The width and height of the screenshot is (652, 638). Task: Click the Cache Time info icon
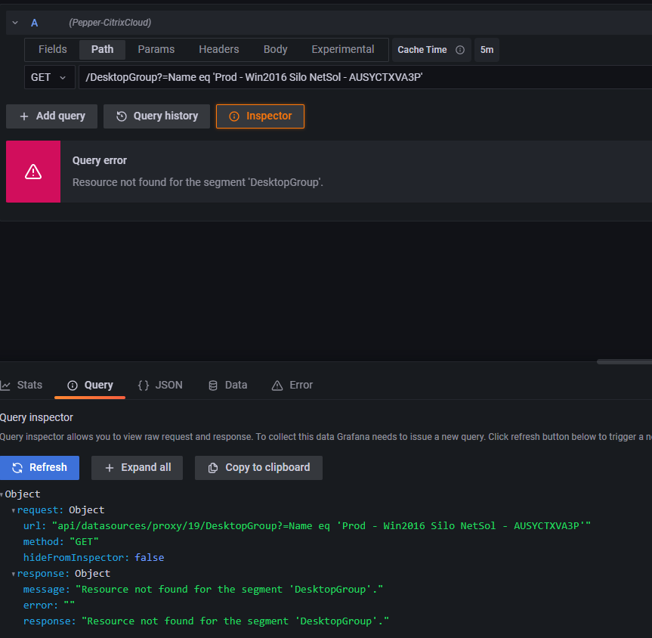[x=460, y=49]
